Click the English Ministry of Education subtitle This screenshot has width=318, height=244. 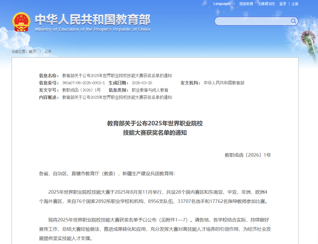(92, 29)
